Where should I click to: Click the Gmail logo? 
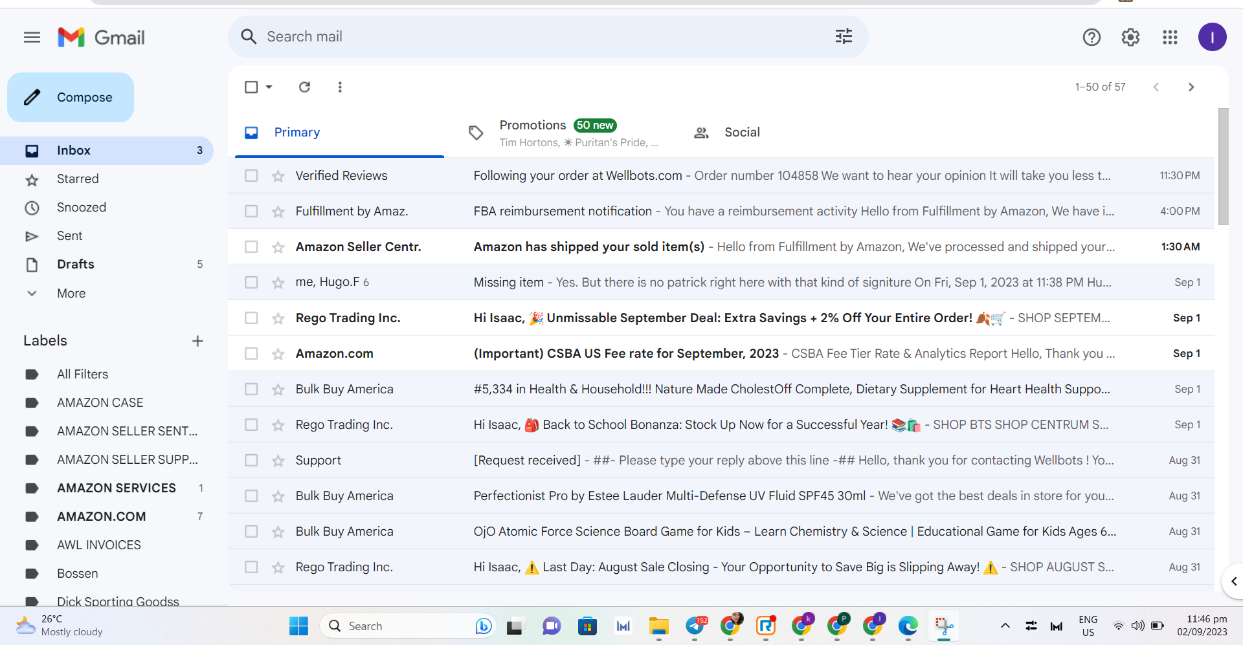tap(101, 38)
